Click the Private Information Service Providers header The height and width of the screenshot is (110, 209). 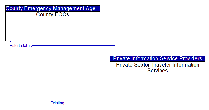coord(157,58)
